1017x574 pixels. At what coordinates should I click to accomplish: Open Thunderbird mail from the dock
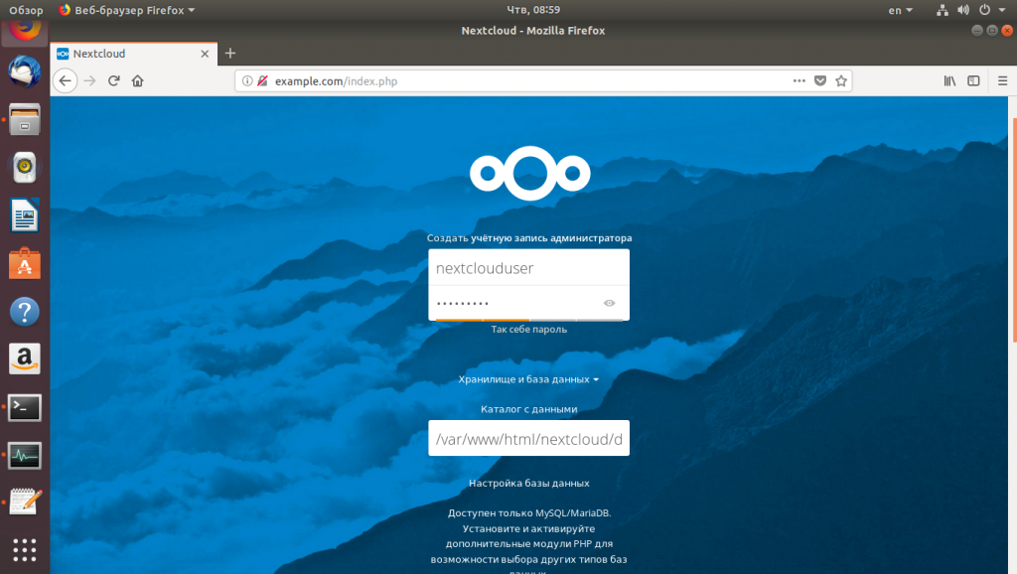25,72
